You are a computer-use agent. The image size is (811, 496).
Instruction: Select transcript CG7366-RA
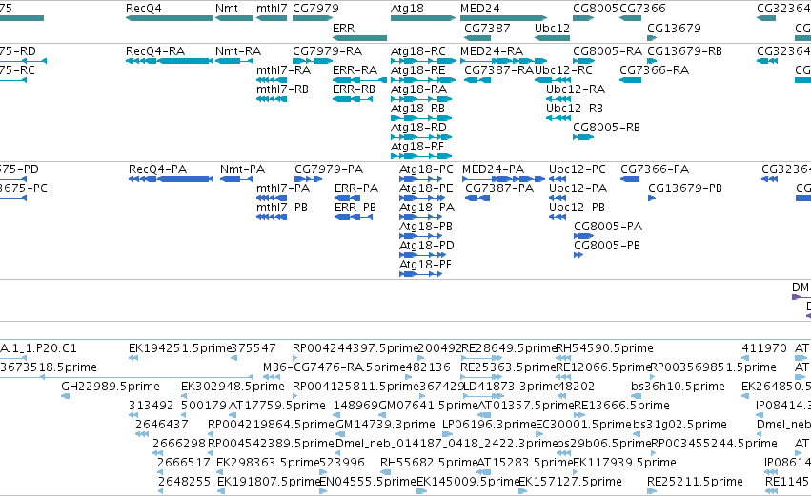coord(631,80)
